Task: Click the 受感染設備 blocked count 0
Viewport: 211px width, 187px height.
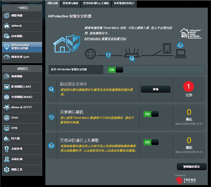Action: click(189, 140)
